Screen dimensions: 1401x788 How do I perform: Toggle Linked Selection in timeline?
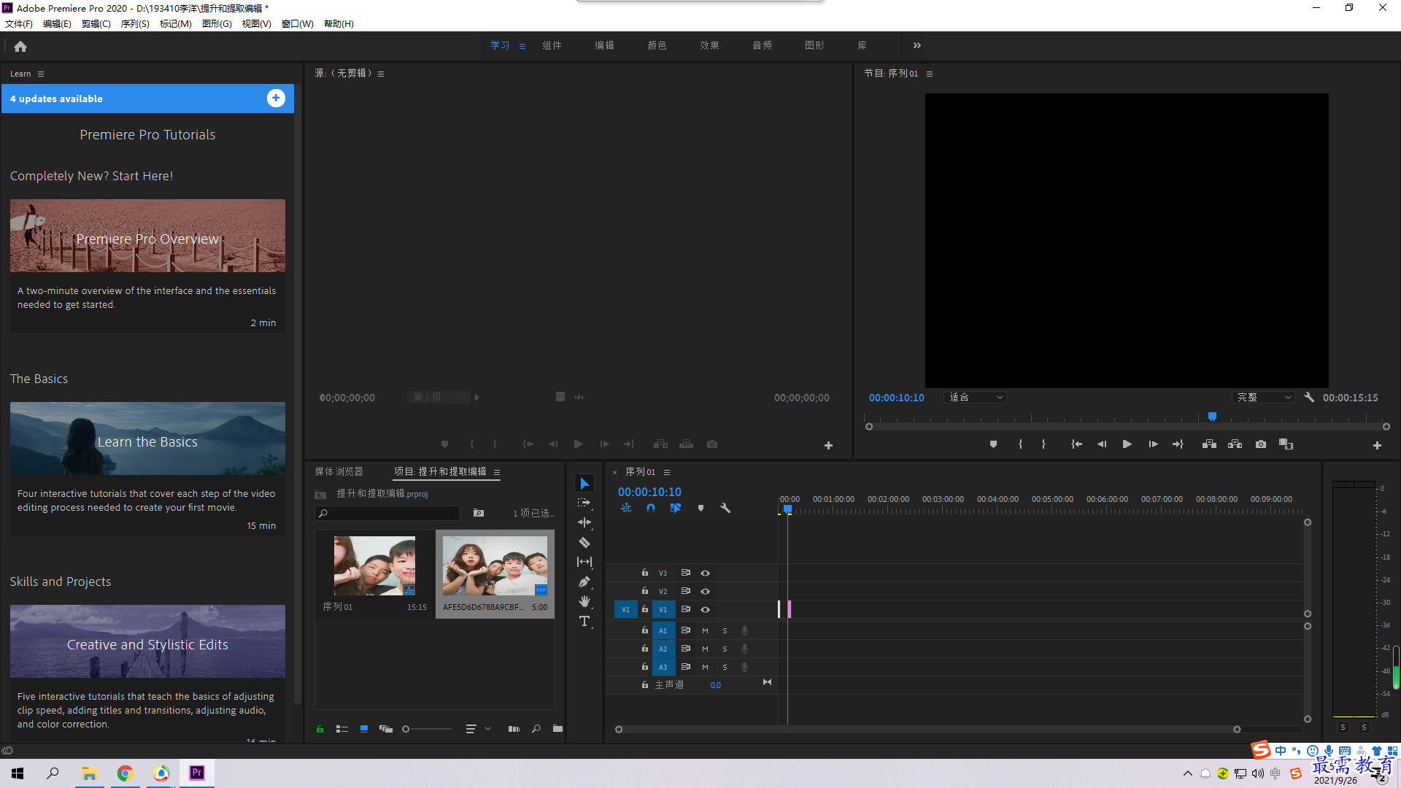click(x=676, y=508)
